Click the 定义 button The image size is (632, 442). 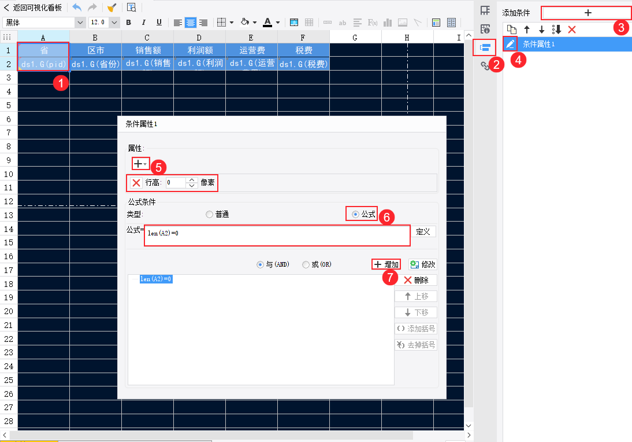(423, 231)
